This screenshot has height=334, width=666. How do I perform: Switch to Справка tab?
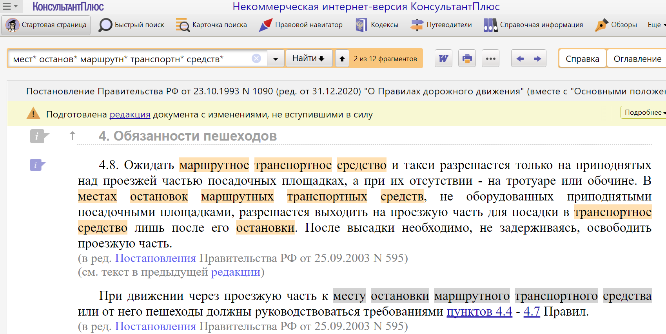coord(583,59)
